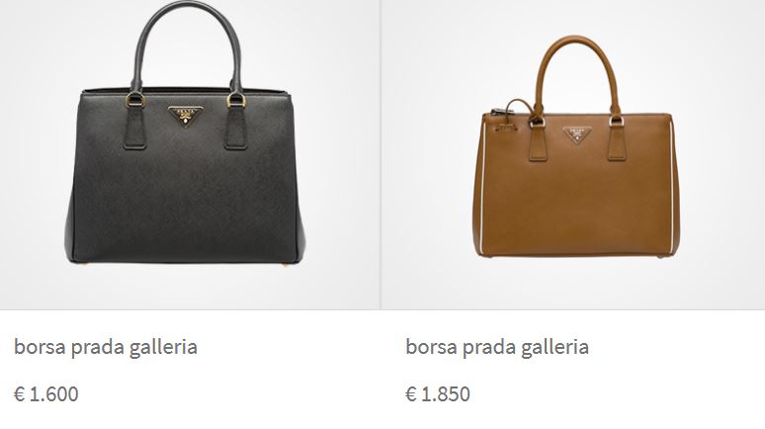Click the left silver buckle on brown bag
This screenshot has width=765, height=429.
click(x=538, y=122)
